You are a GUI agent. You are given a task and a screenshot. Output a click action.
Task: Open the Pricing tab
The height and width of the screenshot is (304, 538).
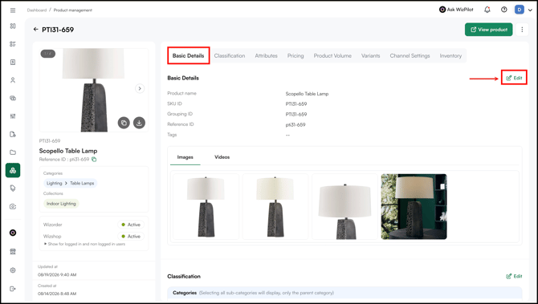(x=295, y=55)
